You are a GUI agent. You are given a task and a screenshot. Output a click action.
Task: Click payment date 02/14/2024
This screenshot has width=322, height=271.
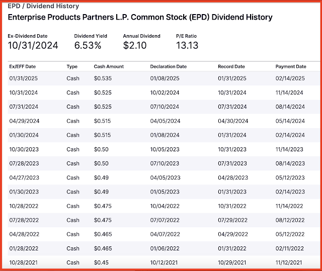[x=290, y=135]
